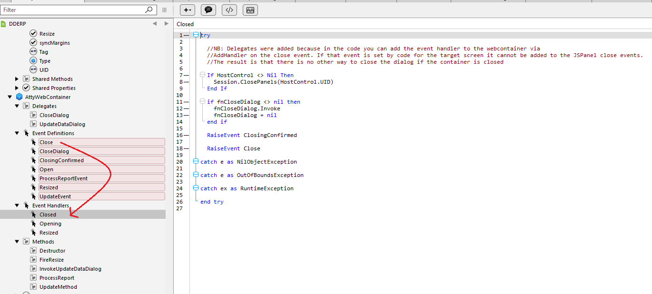The height and width of the screenshot is (294, 652).
Task: Click the Delegates group icon
Action: (x=26, y=106)
